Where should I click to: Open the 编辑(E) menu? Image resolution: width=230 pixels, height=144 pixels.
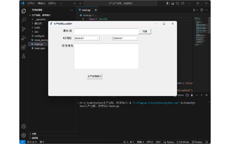[42, 3]
